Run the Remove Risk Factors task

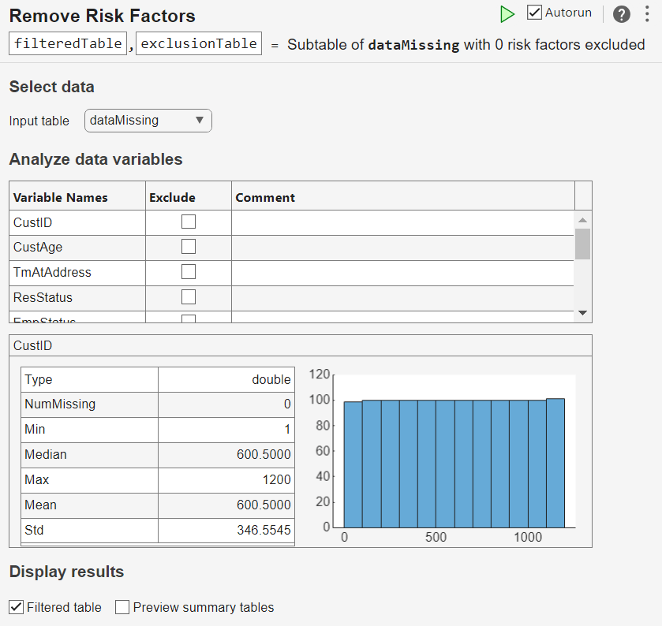click(507, 14)
